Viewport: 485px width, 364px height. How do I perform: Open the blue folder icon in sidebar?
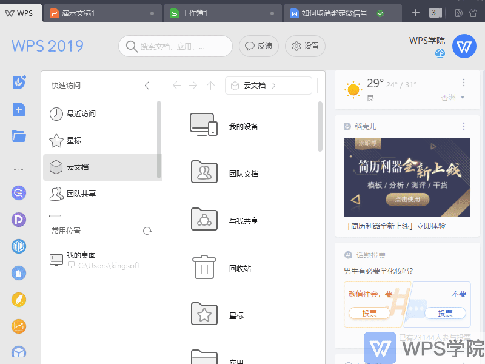point(19,136)
